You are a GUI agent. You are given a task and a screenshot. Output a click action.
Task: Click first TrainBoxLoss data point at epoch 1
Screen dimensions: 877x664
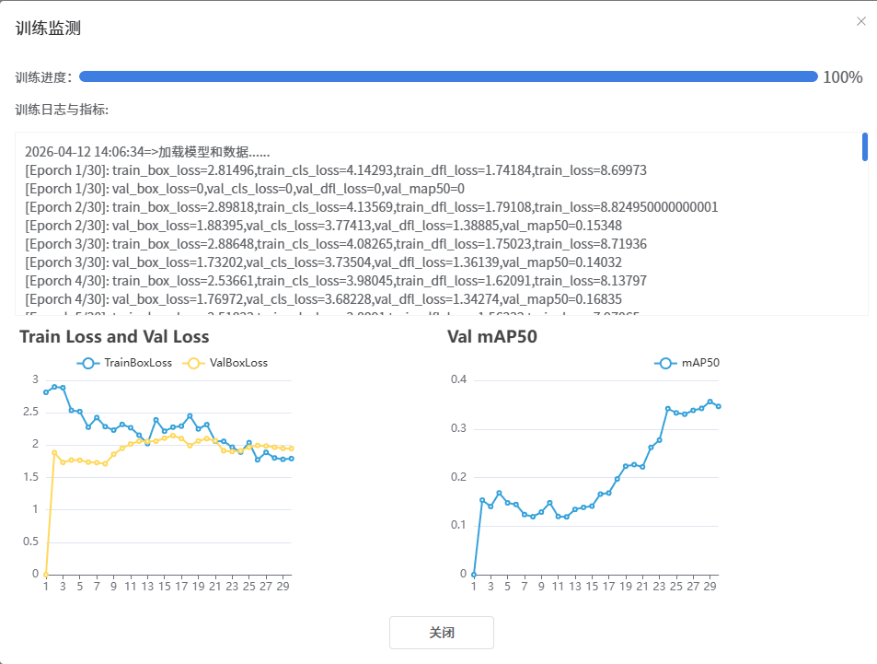click(x=46, y=392)
